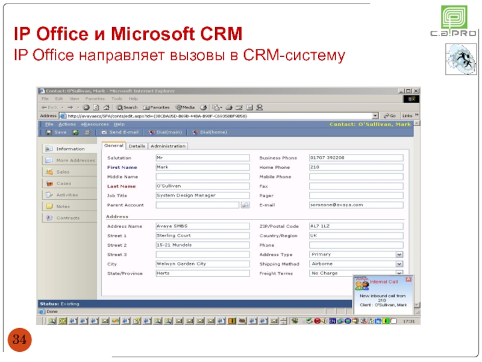This screenshot has width=482, height=362.
Task: Open the browser Edit menu
Action: (59, 99)
